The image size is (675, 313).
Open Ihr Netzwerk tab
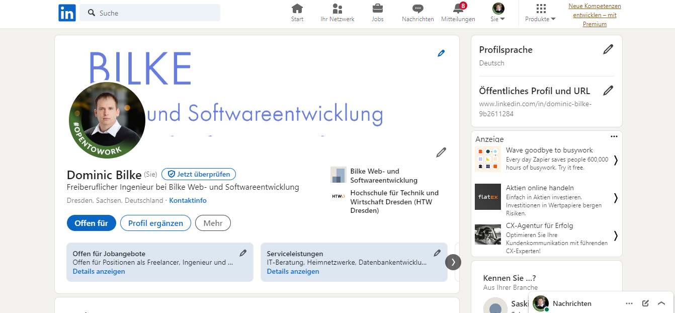coord(338,13)
